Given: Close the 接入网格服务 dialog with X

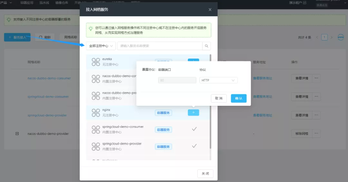Looking at the screenshot, I should tap(210, 10).
